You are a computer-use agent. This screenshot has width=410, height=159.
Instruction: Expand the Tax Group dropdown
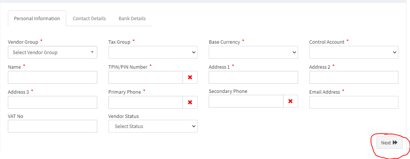(x=153, y=52)
